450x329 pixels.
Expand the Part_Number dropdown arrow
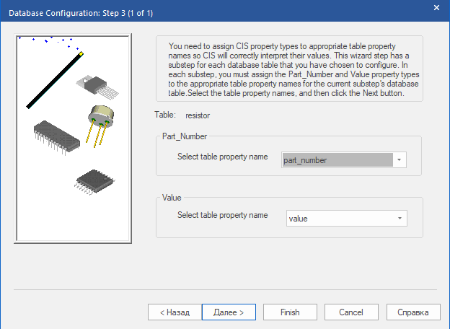[x=400, y=160]
